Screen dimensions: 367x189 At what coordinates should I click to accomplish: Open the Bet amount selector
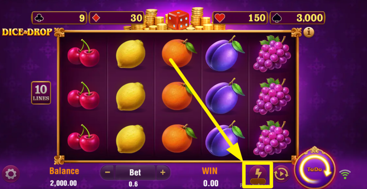135,172
